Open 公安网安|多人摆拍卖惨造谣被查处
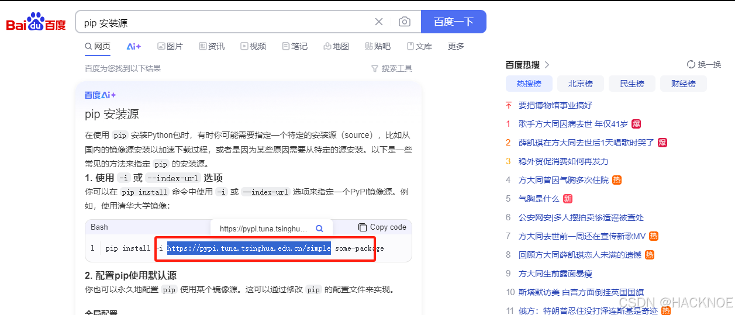Viewport: 735px width, 315px height. (581, 217)
